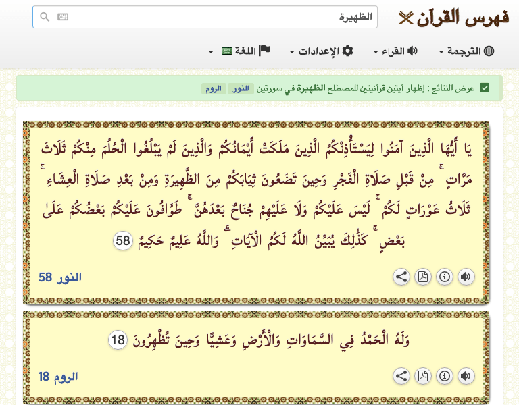The height and width of the screenshot is (405, 519).
Task: Open the الروم 18 verse reference link
Action: 58,377
